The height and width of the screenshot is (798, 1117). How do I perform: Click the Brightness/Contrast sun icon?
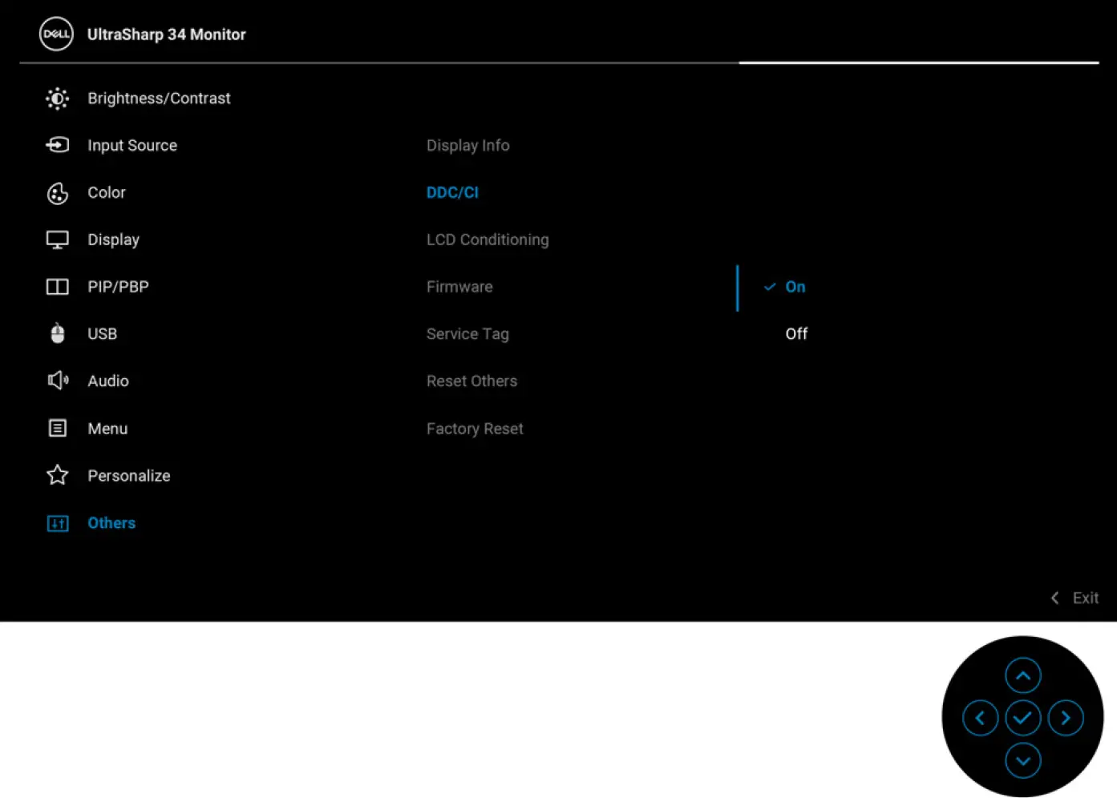click(x=57, y=99)
